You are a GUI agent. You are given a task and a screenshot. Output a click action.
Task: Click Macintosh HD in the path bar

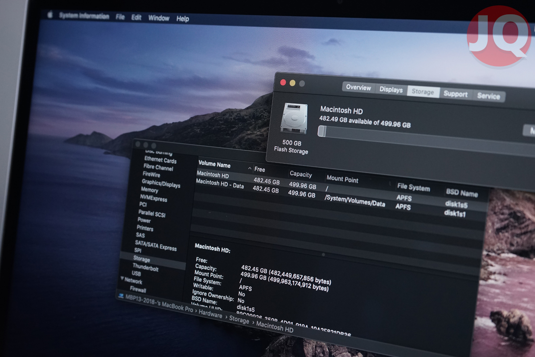coord(275,327)
